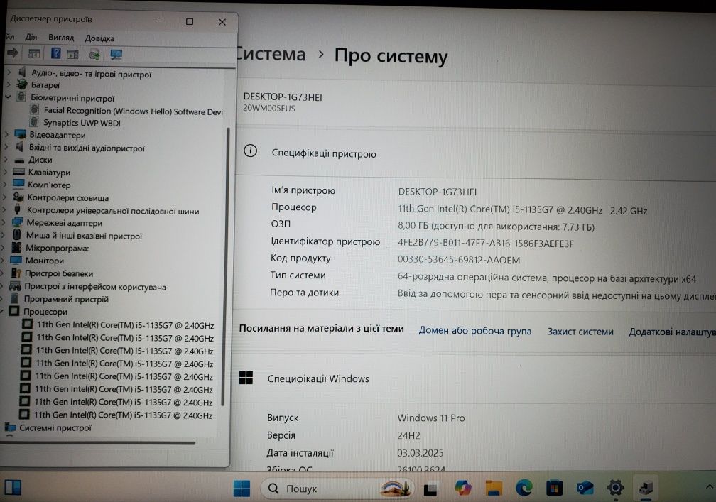Select Контролери універсальної послідовної шини node
Viewport: 716px width, 502px height.
(113, 211)
